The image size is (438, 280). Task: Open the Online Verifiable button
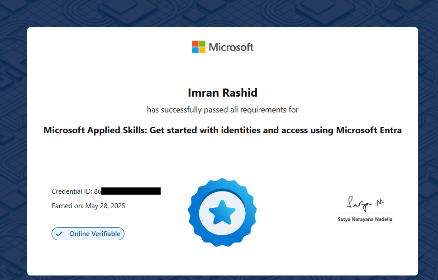[x=88, y=233]
